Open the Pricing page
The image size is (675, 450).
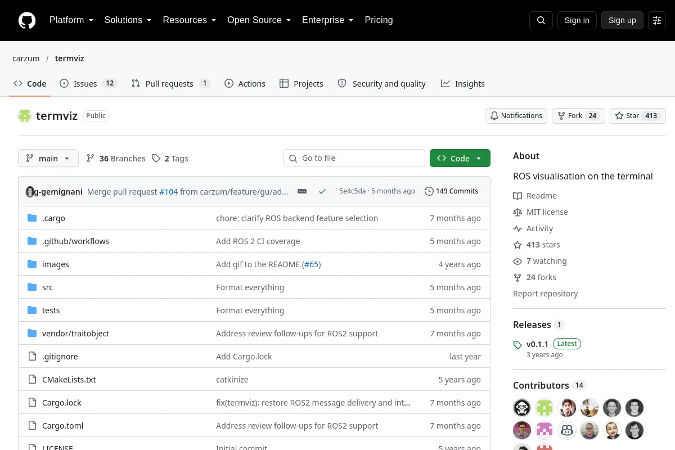coord(379,20)
